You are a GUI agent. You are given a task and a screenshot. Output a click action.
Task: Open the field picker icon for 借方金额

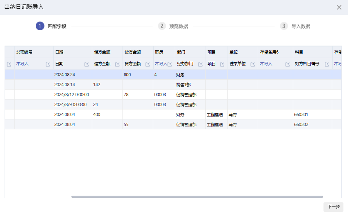point(117,64)
